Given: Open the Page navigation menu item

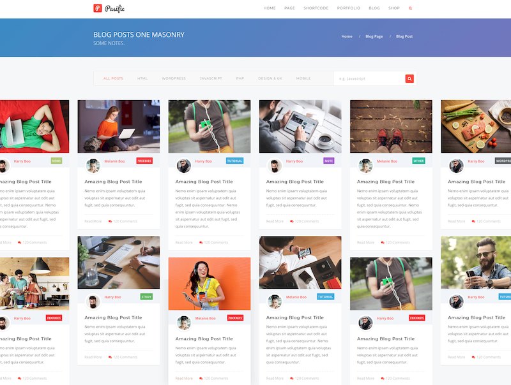Looking at the screenshot, I should click(x=289, y=8).
